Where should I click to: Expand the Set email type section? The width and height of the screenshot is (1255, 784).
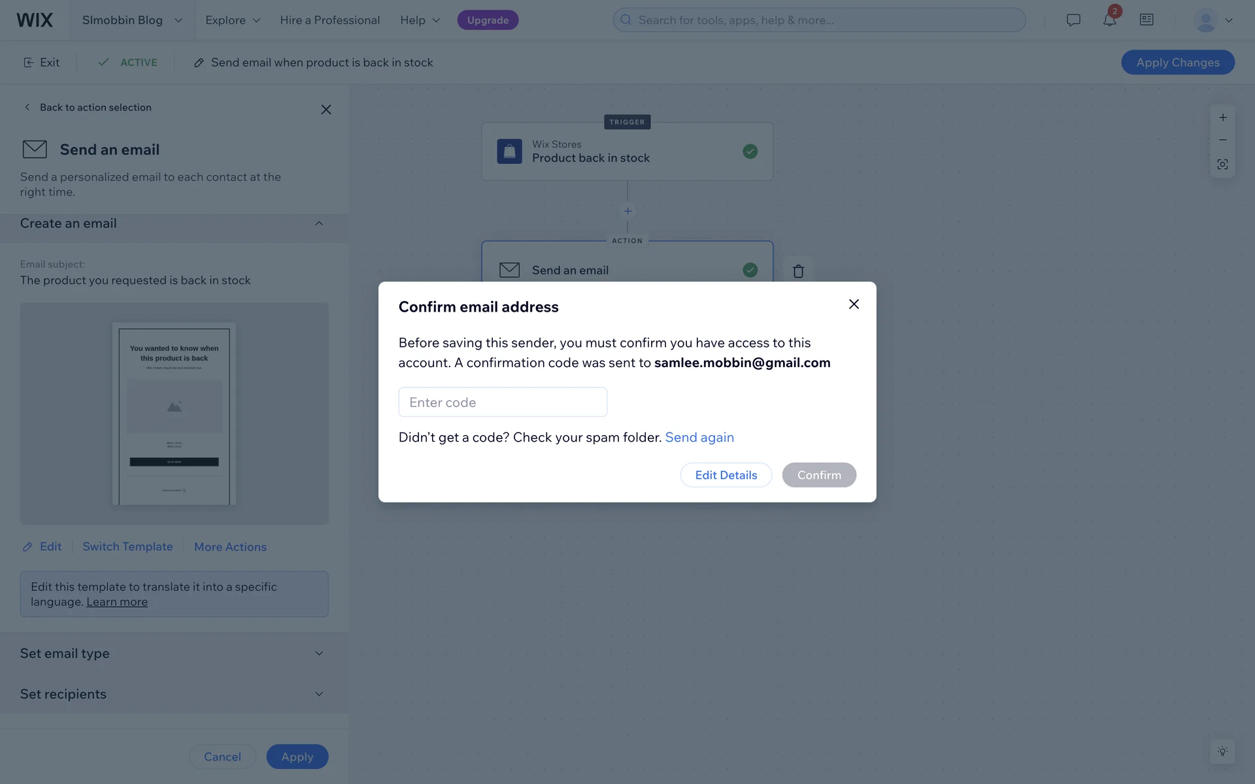[319, 653]
